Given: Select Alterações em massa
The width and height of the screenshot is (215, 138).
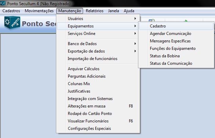Looking at the screenshot, I should tap(86, 106).
